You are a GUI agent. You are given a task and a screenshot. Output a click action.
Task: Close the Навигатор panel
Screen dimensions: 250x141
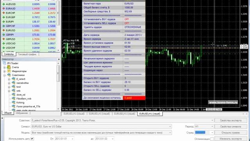coord(59,59)
